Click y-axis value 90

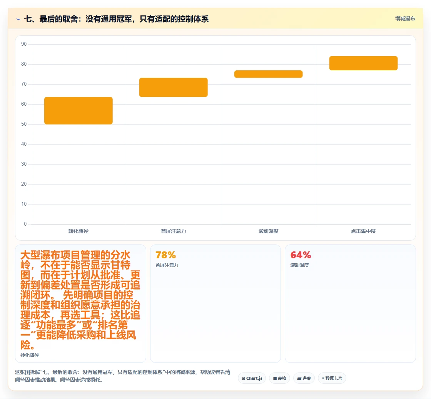(x=24, y=44)
